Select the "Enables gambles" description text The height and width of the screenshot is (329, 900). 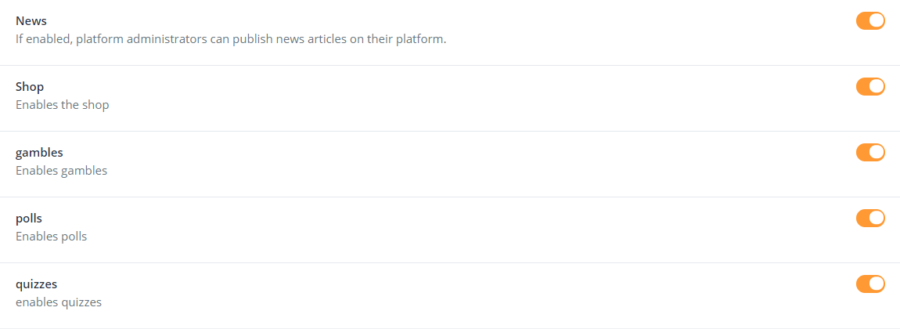[62, 170]
